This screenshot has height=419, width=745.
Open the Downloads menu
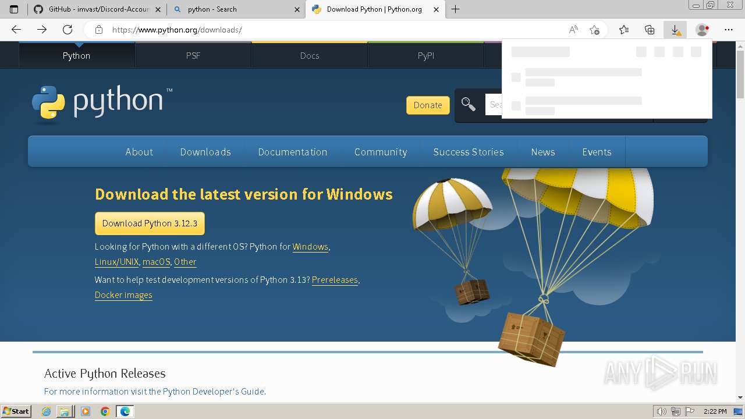205,152
